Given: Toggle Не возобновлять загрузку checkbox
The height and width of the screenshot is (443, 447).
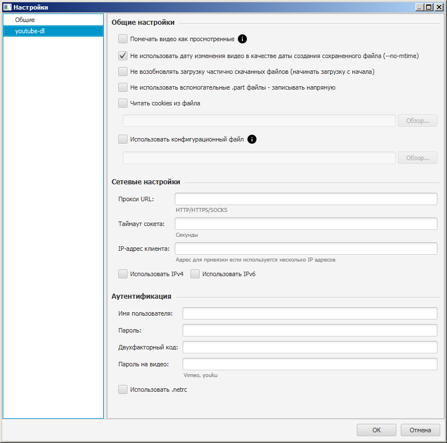Looking at the screenshot, I should 123,72.
